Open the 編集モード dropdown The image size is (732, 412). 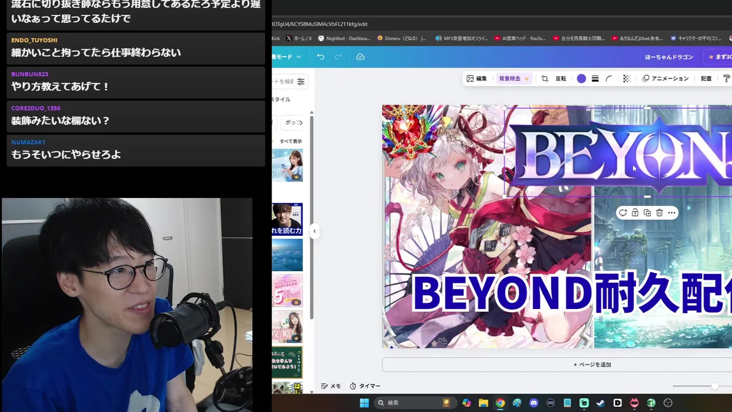pos(287,57)
